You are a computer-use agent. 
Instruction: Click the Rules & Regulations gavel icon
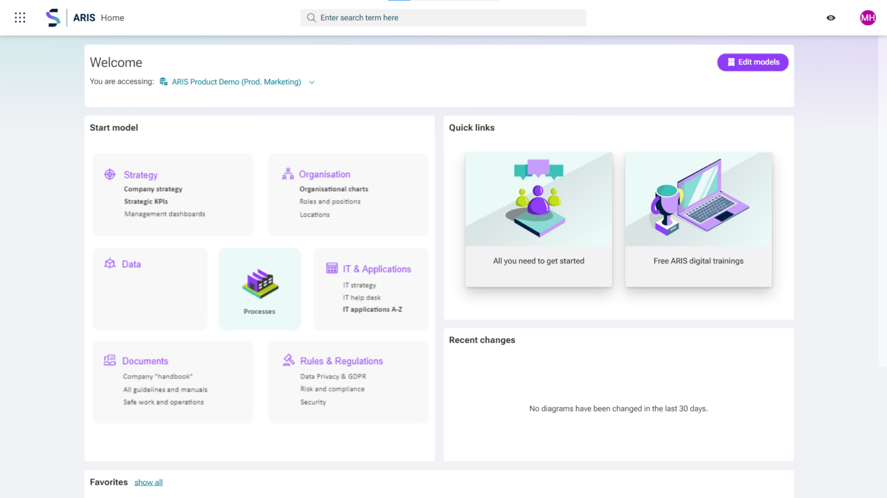pyautogui.click(x=289, y=360)
